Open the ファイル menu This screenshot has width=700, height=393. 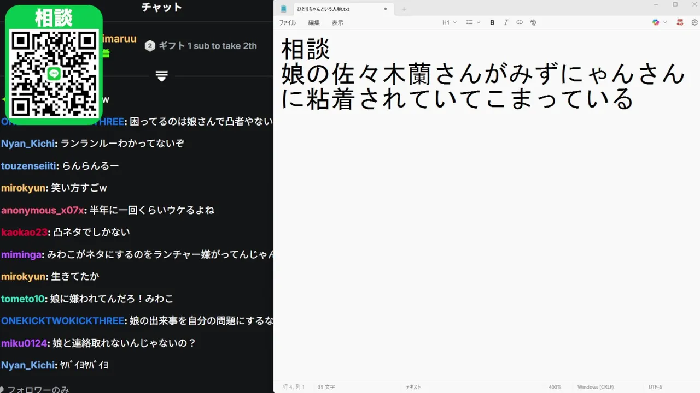(x=288, y=22)
